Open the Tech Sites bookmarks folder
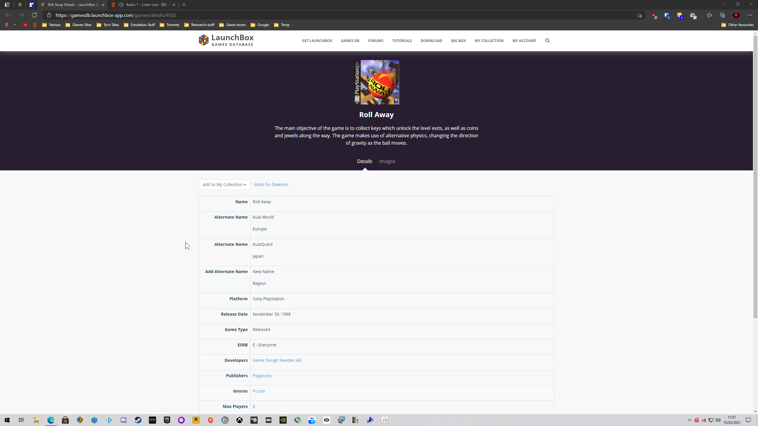The width and height of the screenshot is (758, 426). [x=108, y=25]
